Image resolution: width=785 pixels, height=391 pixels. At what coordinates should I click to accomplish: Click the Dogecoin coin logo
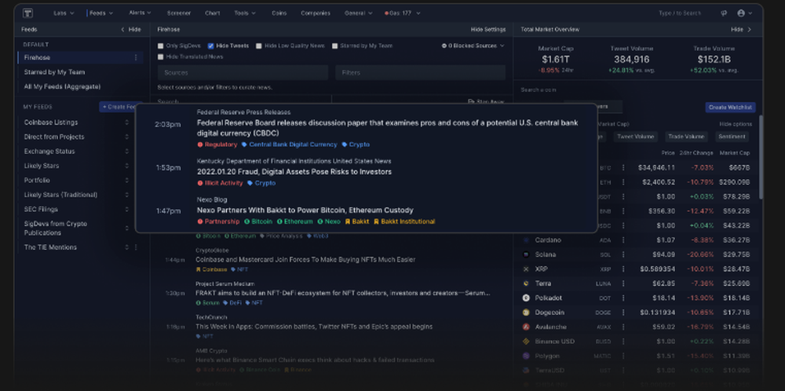[x=526, y=312]
